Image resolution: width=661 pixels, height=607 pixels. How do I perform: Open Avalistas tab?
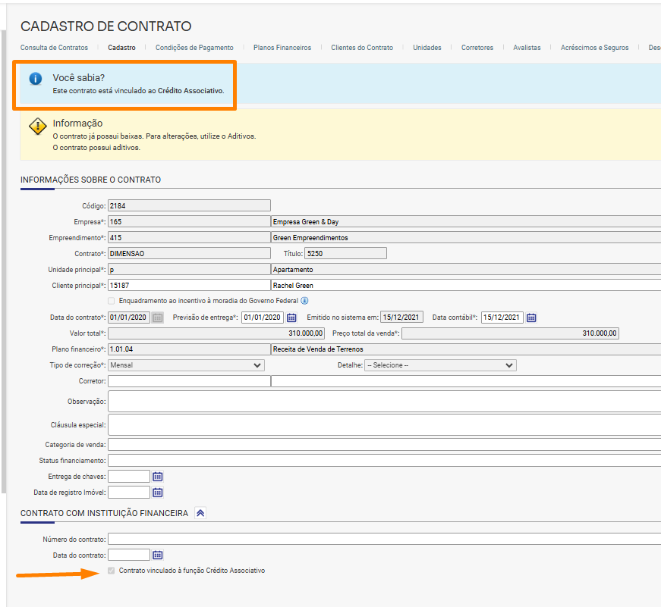[527, 48]
